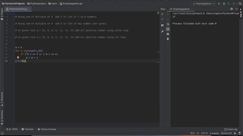Toggle soft-wrap in the Run console
The image size is (243, 136).
(168, 24)
